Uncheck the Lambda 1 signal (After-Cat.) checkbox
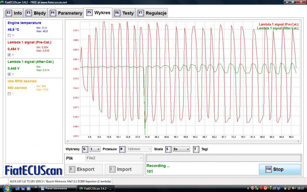The height and width of the screenshot is (192, 307). click(x=9, y=74)
